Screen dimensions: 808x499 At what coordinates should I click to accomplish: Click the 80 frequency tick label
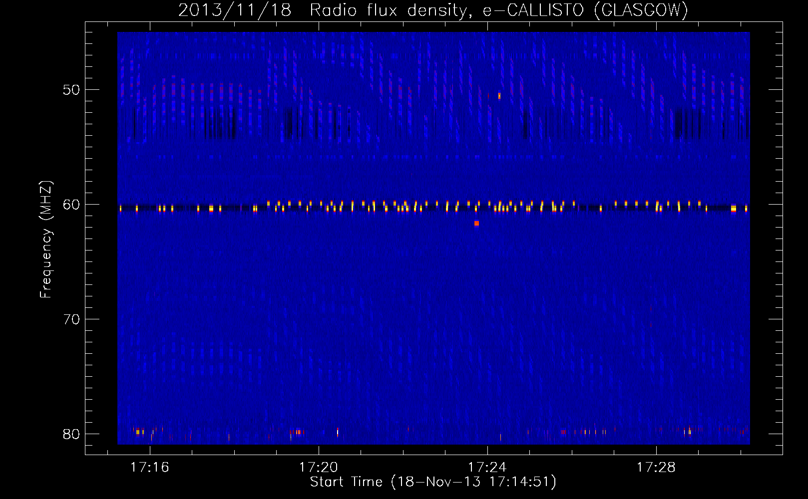tap(71, 434)
